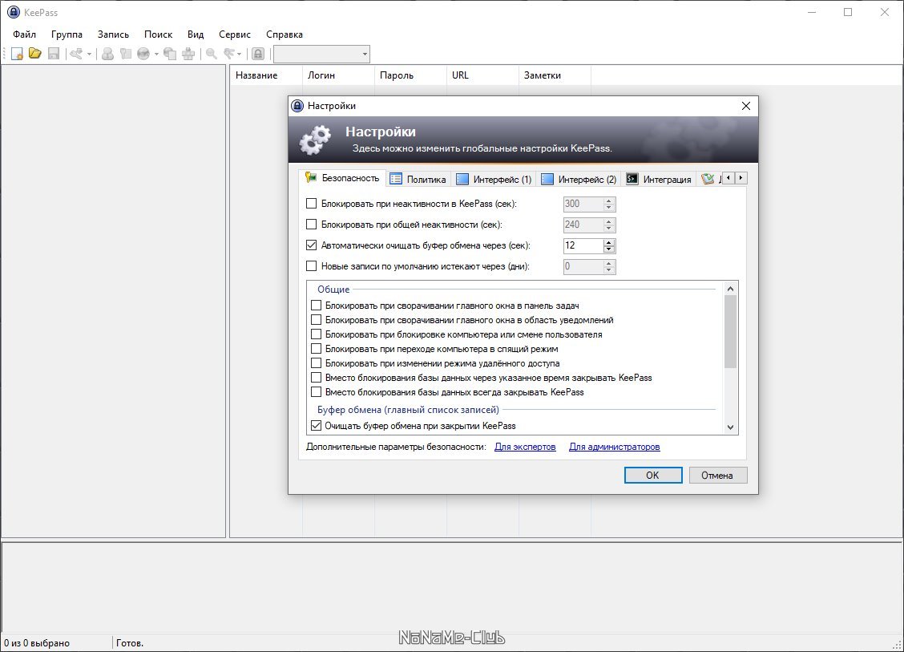Uncheck automatic clipboard clearing checkbox

[311, 245]
